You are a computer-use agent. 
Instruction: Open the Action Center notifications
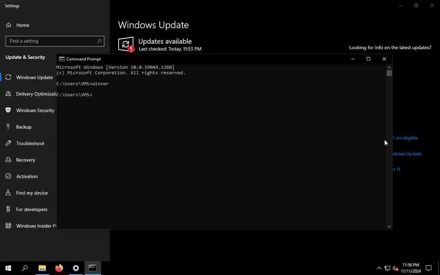click(429, 268)
